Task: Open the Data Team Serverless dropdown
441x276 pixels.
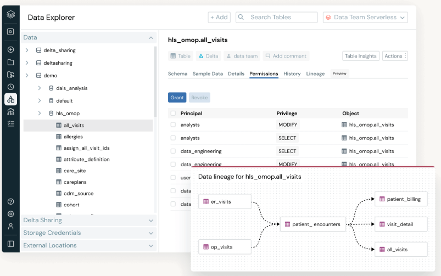Action: coord(365,18)
